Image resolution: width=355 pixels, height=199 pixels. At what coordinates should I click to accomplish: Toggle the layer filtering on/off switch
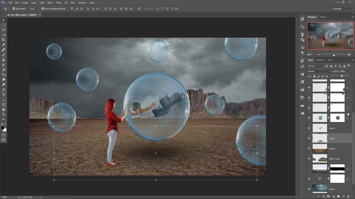(x=349, y=66)
